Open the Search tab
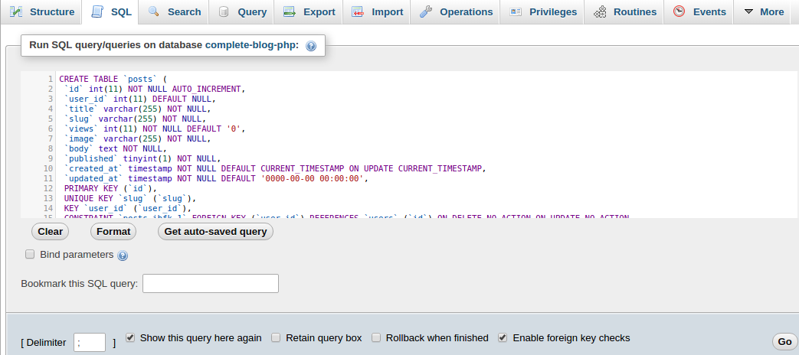Viewport: 799px width, 355px height. point(174,11)
